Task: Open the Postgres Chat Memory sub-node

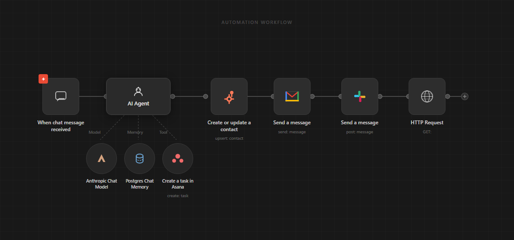Action: pos(140,159)
